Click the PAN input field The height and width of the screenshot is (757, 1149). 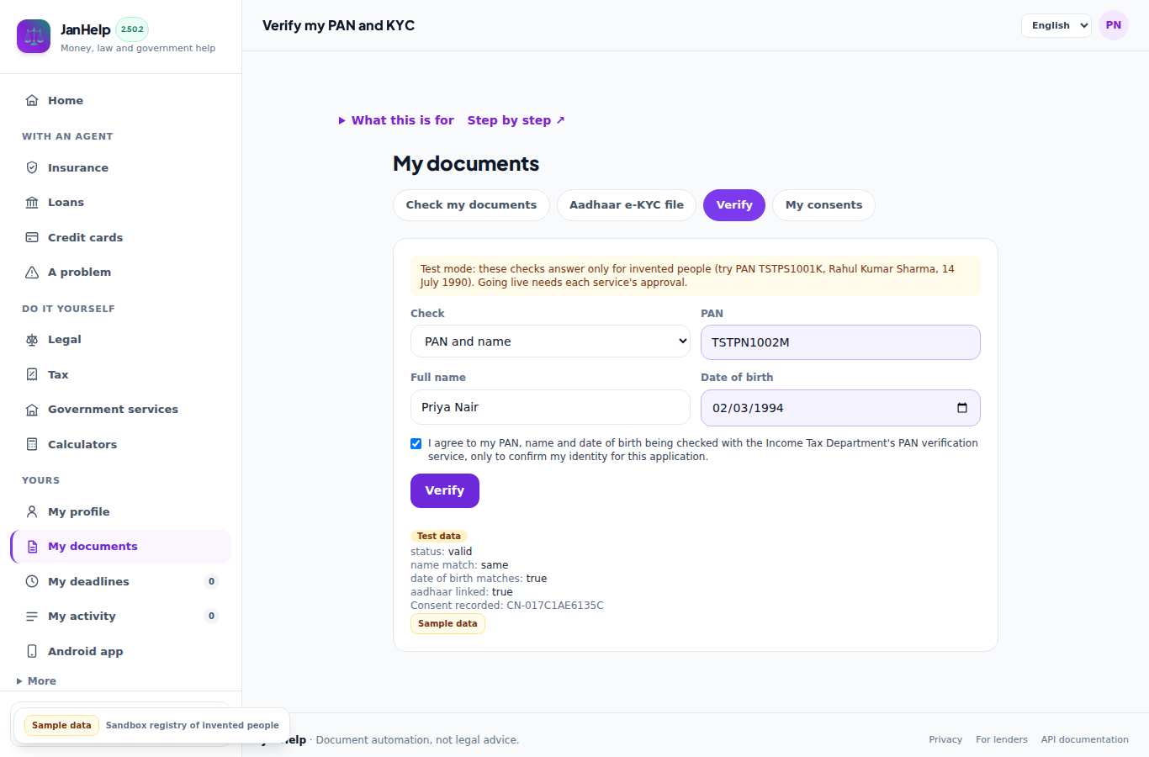[x=840, y=342]
